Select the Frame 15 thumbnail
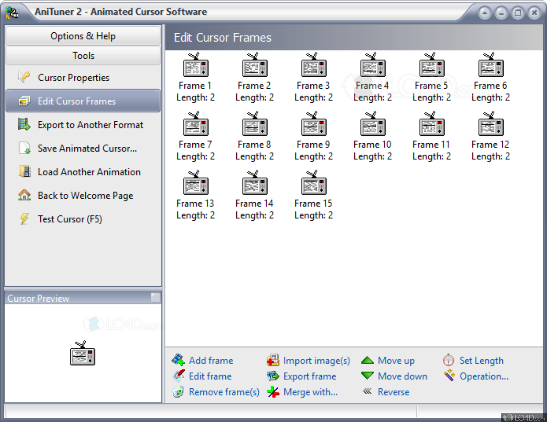The image size is (547, 422). pos(313,184)
